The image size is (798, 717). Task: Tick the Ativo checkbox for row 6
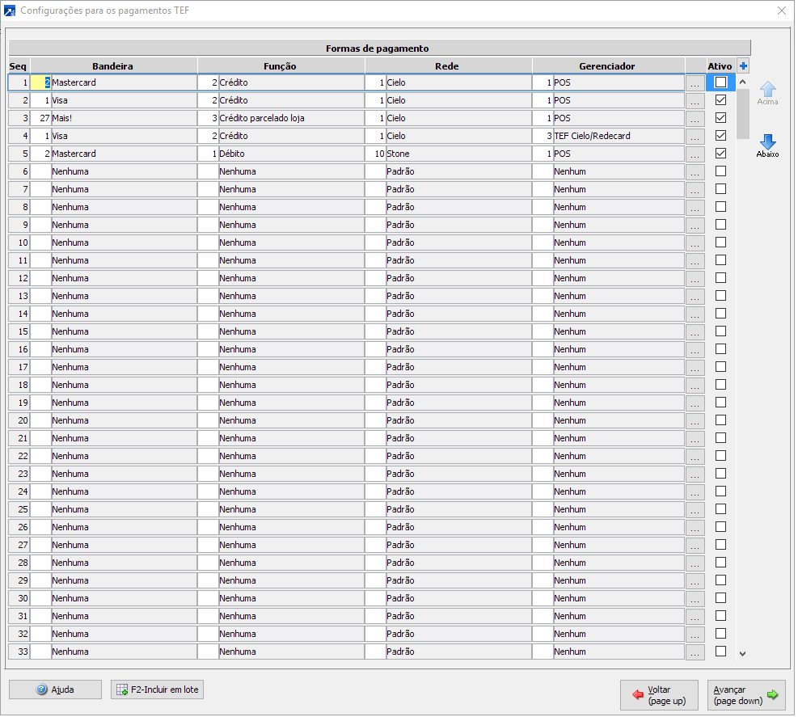(x=720, y=171)
